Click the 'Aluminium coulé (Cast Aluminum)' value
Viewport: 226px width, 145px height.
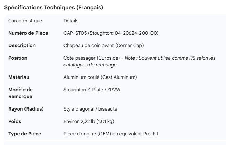100,77
